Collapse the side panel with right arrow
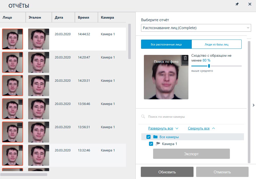 coord(253,105)
